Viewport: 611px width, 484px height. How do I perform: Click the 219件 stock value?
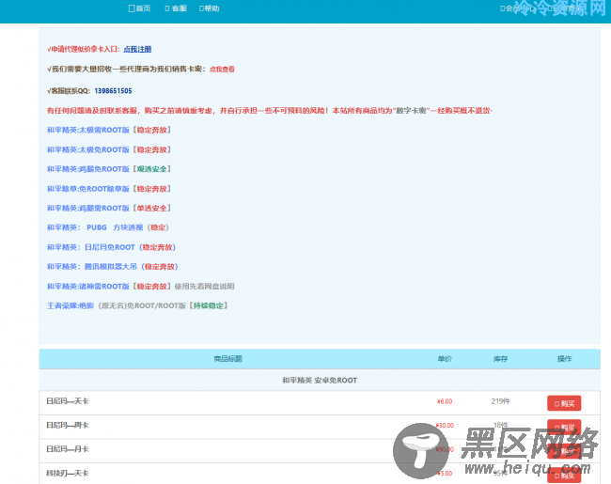pos(501,401)
